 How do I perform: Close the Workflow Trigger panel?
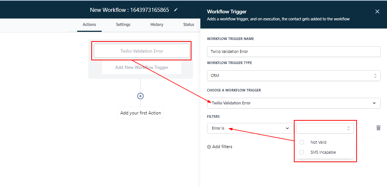coord(377,11)
